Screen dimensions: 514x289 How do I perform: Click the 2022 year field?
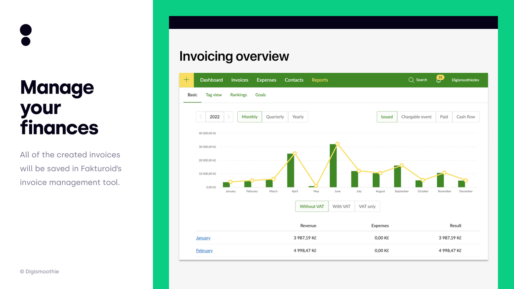(x=215, y=117)
